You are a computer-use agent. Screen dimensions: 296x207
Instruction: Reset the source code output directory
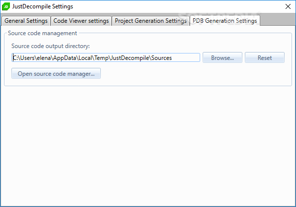(x=265, y=57)
